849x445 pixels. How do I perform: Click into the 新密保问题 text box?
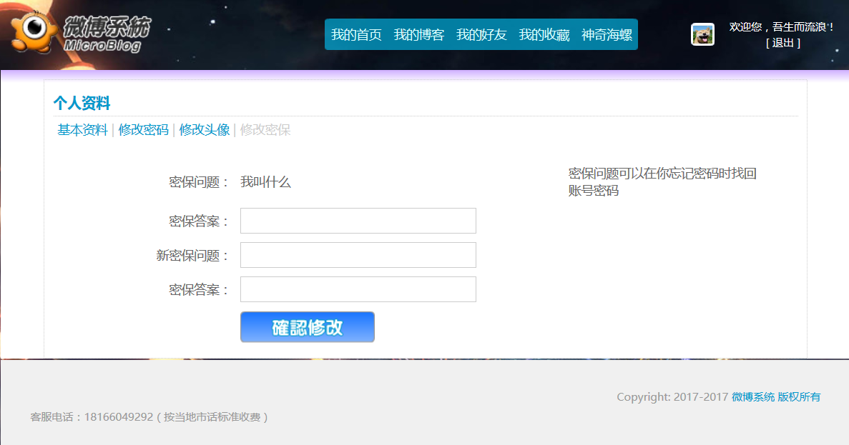(x=358, y=255)
